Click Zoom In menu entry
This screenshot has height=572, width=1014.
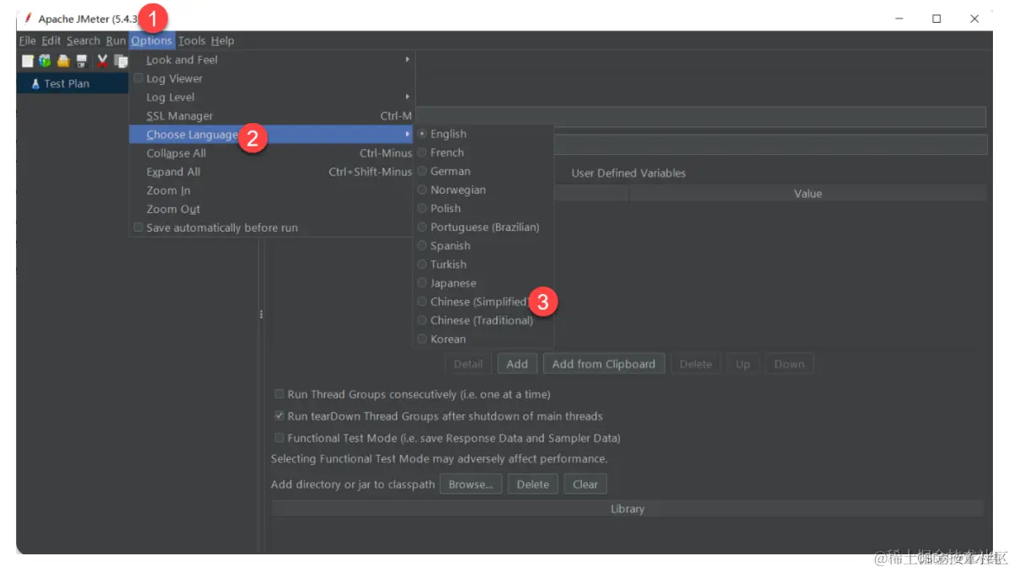[x=271, y=190]
